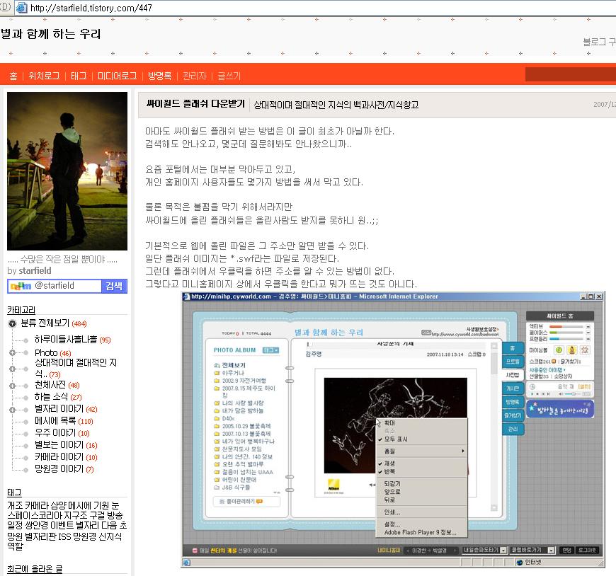The height and width of the screenshot is (576, 616).
Task: Select Adobe Flash Player 9 정보... menu item
Action: click(x=421, y=532)
